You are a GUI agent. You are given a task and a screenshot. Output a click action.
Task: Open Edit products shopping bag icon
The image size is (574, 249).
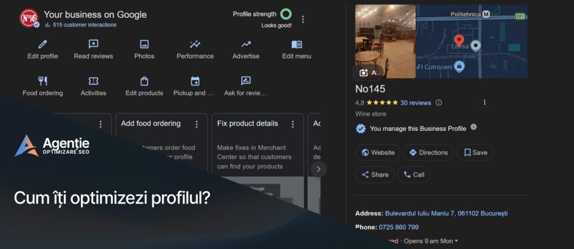[x=144, y=81]
